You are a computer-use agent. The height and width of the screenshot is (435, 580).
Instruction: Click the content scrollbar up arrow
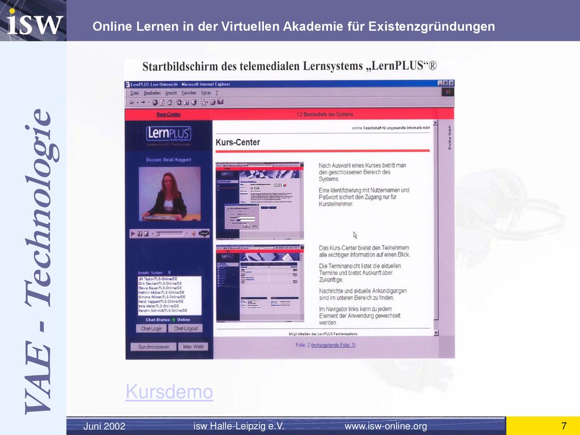tap(436, 122)
